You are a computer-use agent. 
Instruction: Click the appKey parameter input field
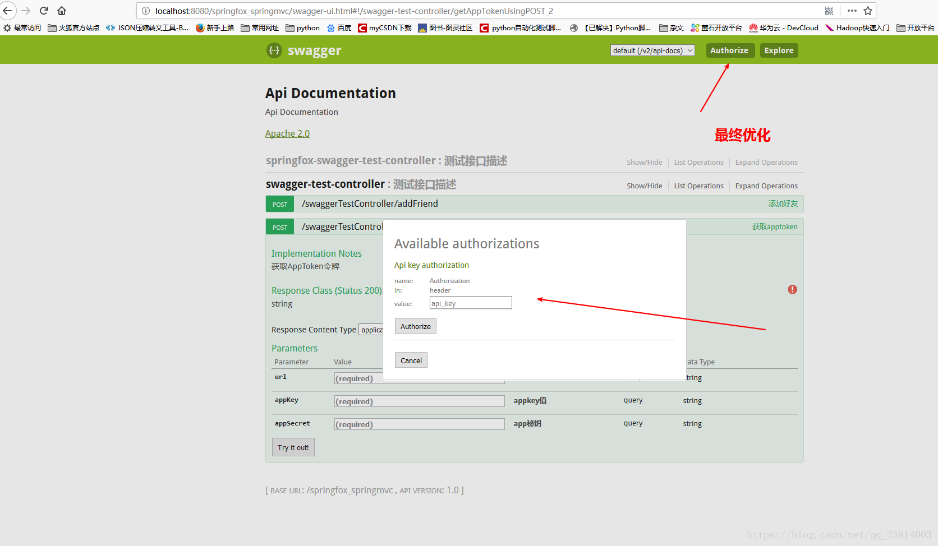(419, 401)
